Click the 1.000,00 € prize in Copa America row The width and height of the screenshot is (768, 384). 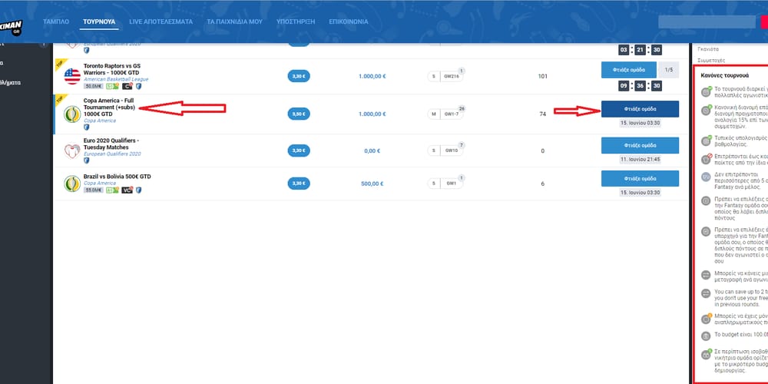click(x=372, y=114)
